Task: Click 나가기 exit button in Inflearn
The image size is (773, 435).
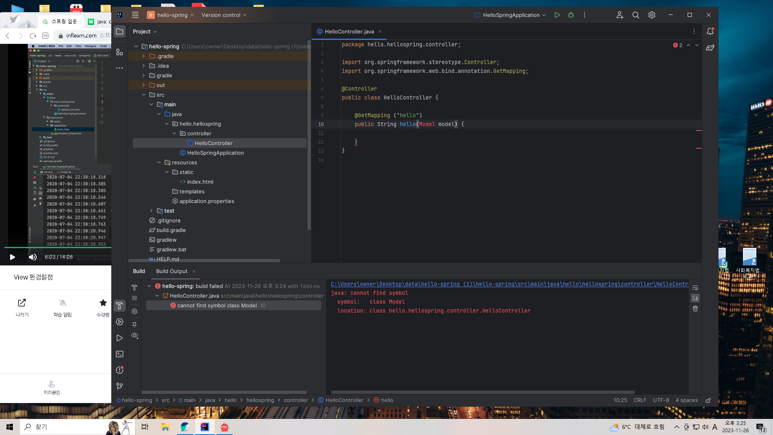Action: point(22,308)
